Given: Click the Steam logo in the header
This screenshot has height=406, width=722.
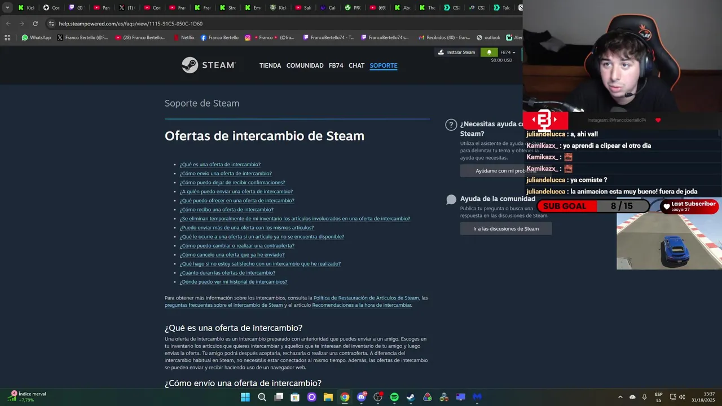Looking at the screenshot, I should [208, 65].
